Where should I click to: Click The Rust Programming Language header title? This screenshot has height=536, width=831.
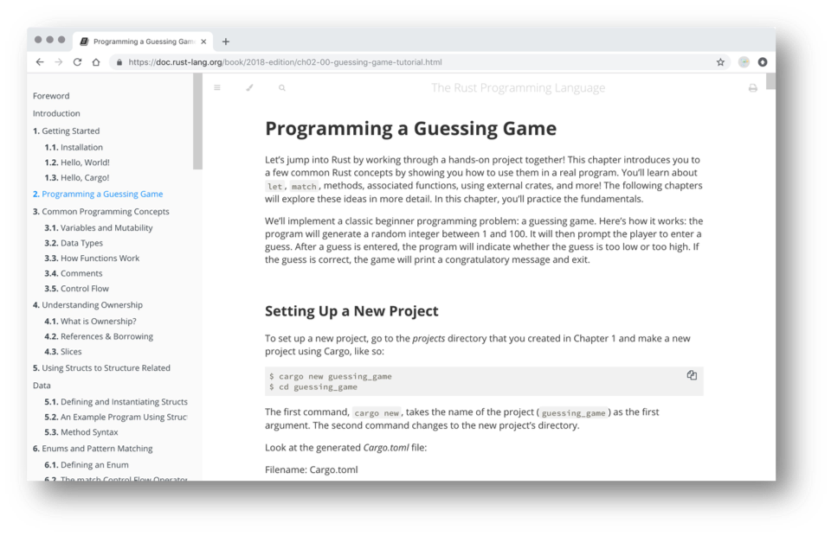point(518,88)
